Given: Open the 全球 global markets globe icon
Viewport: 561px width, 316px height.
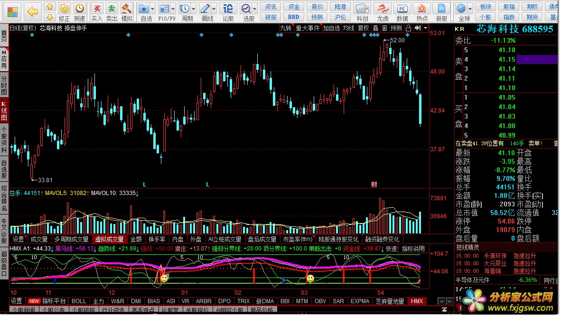Looking at the screenshot, I should (461, 9).
